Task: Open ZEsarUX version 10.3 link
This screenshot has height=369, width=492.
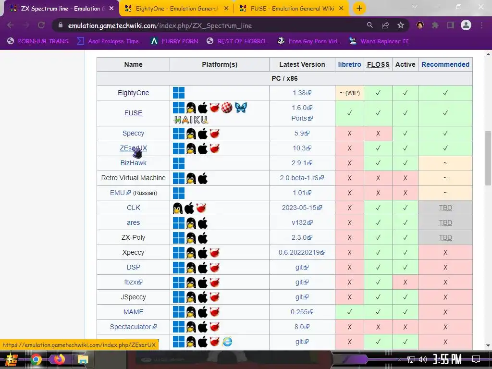Action: (x=302, y=148)
